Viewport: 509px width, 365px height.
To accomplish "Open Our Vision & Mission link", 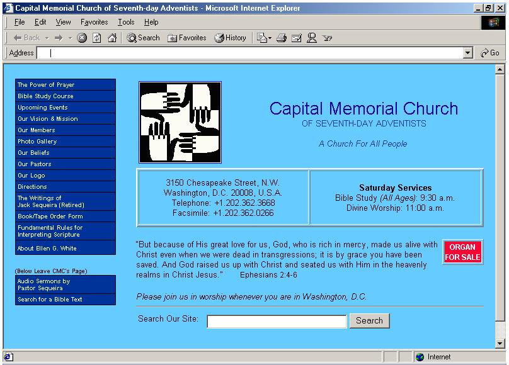I will (66, 119).
